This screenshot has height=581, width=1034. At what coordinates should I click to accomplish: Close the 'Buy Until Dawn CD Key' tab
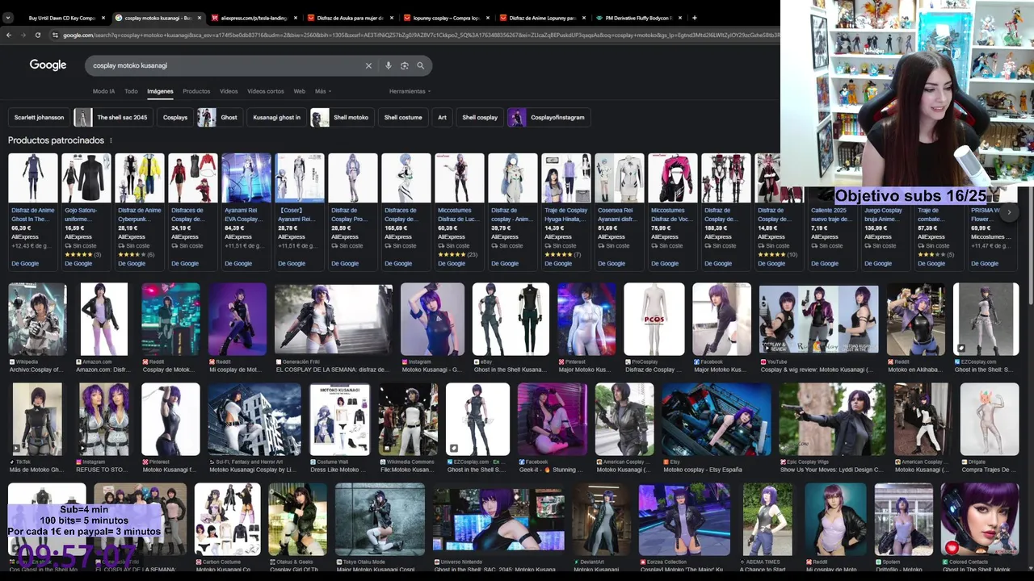(x=103, y=17)
